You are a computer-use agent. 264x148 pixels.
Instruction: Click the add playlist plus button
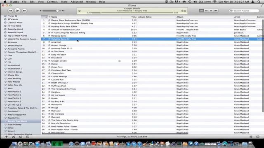click(x=7, y=137)
